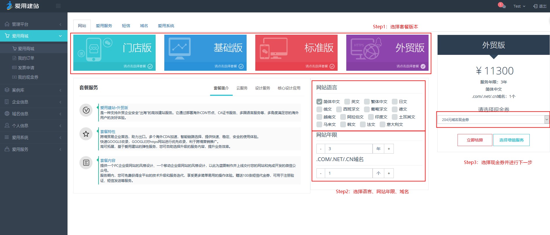
Task: Click the website years input field
Action: pos(349,149)
